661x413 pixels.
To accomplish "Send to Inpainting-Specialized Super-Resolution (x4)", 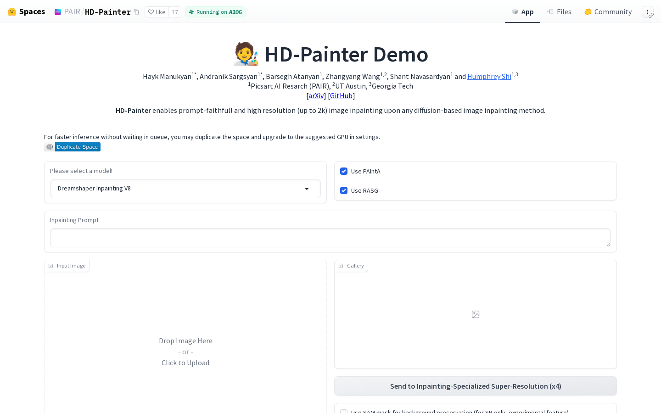I will pyautogui.click(x=476, y=386).
